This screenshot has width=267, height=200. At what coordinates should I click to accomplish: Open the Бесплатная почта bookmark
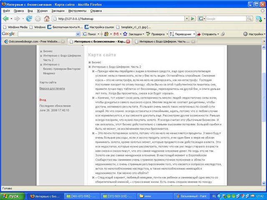pos(65,27)
